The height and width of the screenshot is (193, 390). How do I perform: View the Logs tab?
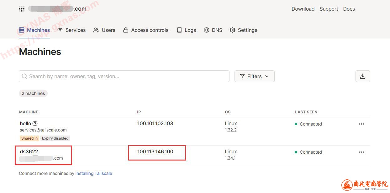pyautogui.click(x=187, y=30)
